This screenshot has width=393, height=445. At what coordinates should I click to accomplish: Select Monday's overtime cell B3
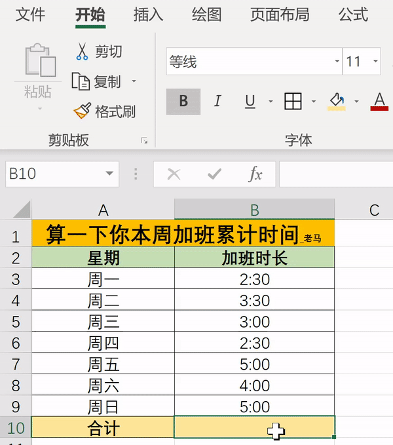[254, 279]
